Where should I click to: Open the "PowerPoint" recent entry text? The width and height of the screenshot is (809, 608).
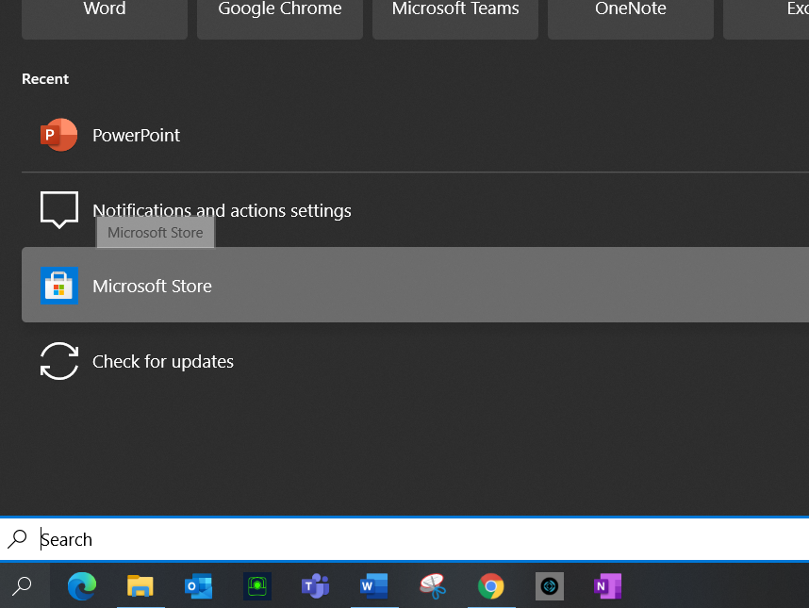[x=136, y=135]
